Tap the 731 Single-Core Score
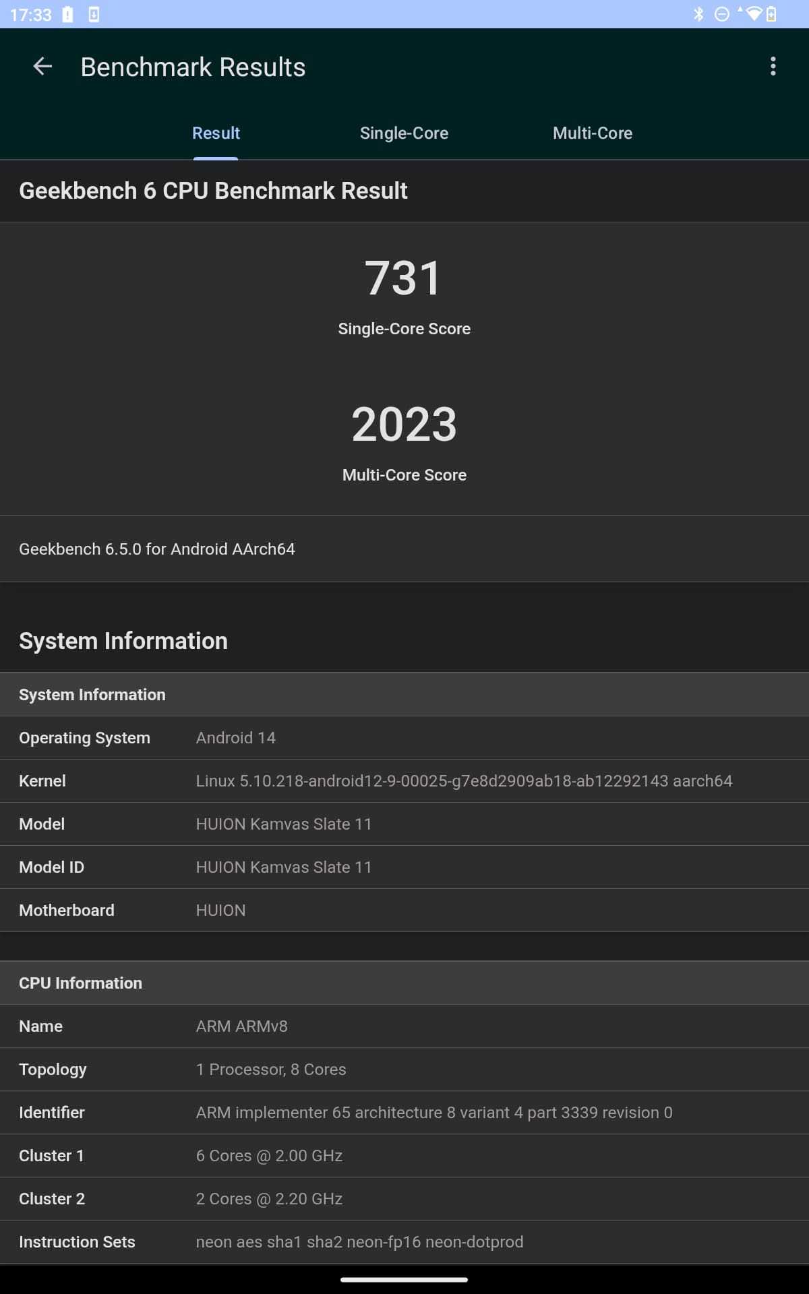The width and height of the screenshot is (809, 1294). point(404,278)
